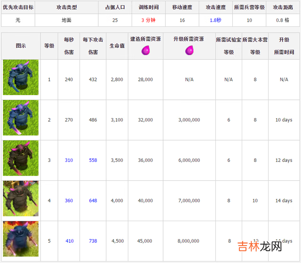Viewport: 301px width, 263px height.
Task: Click the level 4 P.E.K.K.A thumbnail
Action: tap(21, 198)
